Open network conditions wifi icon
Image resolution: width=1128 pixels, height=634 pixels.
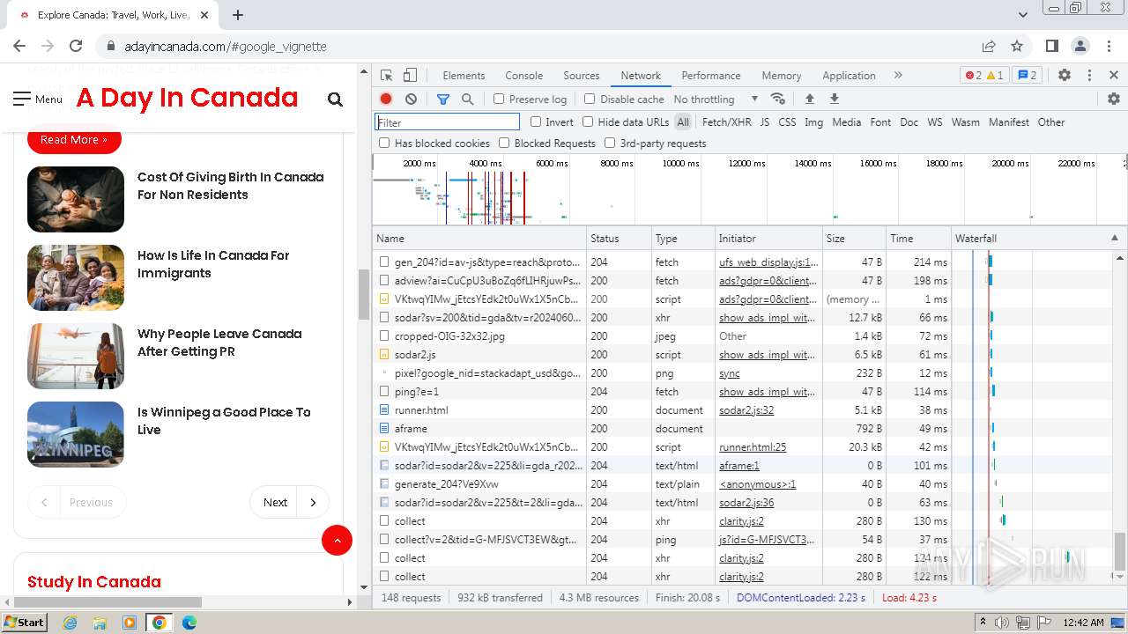pos(777,100)
